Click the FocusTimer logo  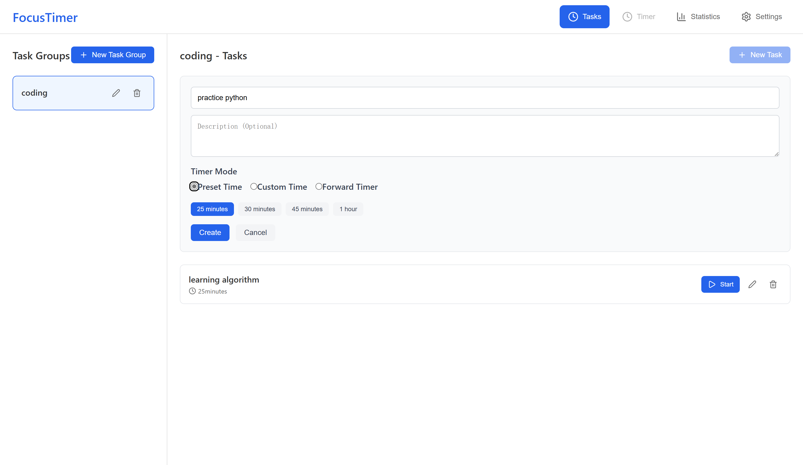click(x=45, y=18)
